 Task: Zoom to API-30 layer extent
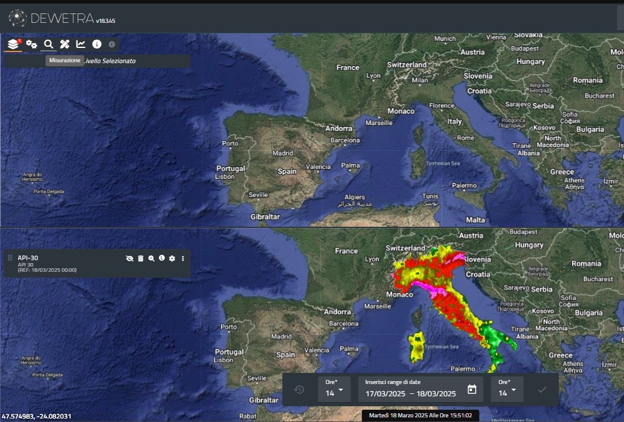(x=151, y=258)
